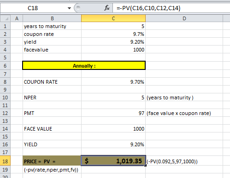Click the 9.7% value in cell C2
Screen dimensions: 230x178
pos(113,34)
